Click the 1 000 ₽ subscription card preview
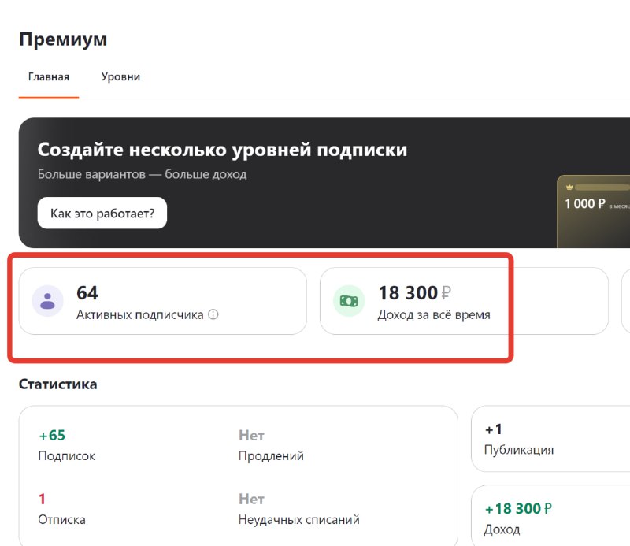Viewport: 630px width, 546px height. (x=594, y=211)
